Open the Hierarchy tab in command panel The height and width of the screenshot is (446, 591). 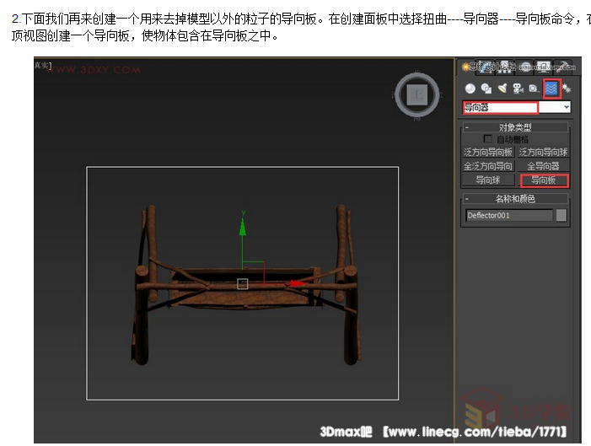(504, 67)
